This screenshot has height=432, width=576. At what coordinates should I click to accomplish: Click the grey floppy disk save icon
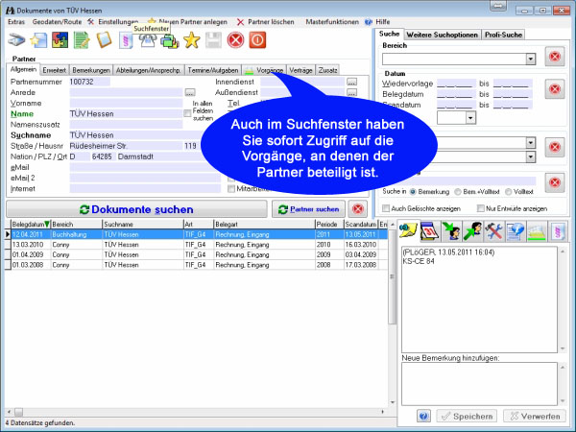click(x=213, y=40)
